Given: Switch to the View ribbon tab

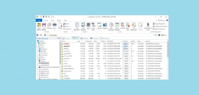Looking at the screenshot, I should pyautogui.click(x=53, y=20).
